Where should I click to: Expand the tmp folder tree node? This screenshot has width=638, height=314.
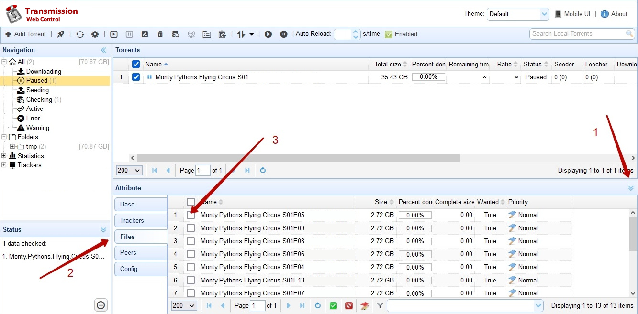click(x=12, y=146)
